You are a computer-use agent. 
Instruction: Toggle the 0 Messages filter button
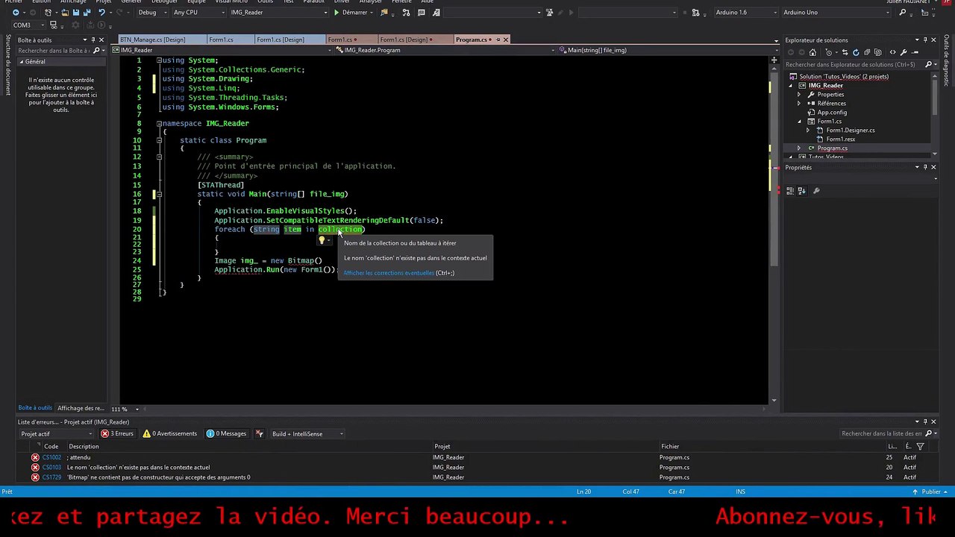click(x=226, y=433)
